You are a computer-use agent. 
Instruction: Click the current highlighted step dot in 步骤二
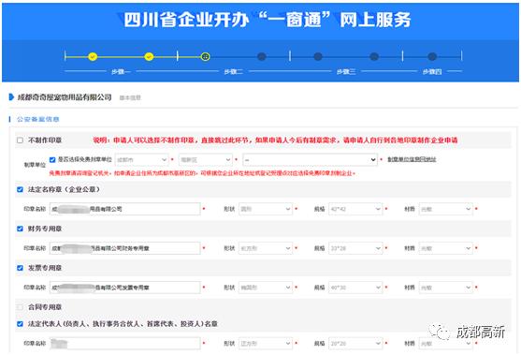point(206,56)
